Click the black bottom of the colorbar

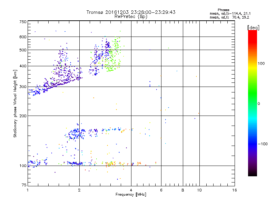click(253, 174)
